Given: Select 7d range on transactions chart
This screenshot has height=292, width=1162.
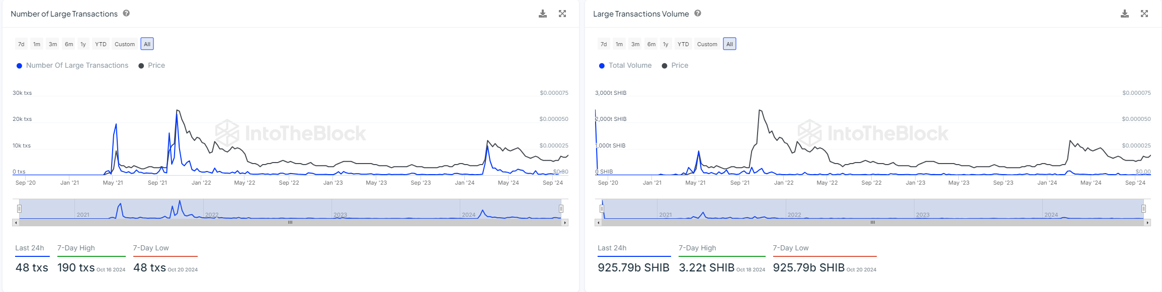Looking at the screenshot, I should coord(21,44).
